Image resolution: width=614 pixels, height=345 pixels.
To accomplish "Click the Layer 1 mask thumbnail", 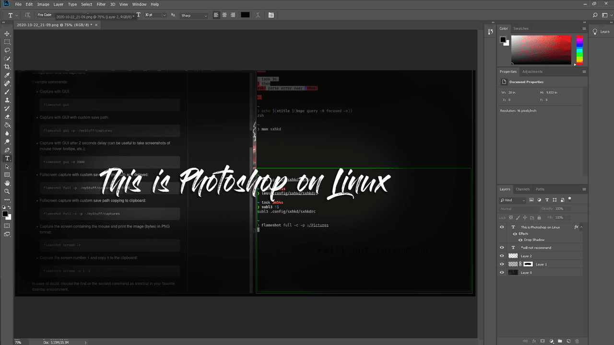I will [528, 264].
